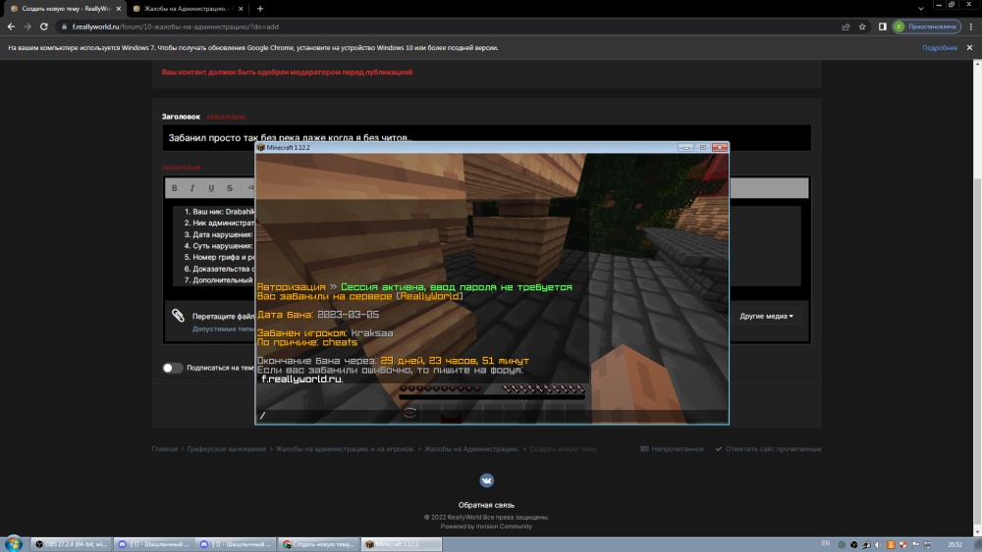Click the Minecraft chat input line
982x552 pixels.
click(x=492, y=416)
